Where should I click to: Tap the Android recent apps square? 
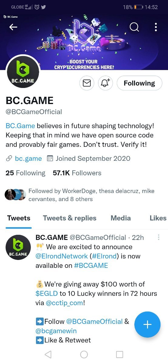click(x=120, y=354)
